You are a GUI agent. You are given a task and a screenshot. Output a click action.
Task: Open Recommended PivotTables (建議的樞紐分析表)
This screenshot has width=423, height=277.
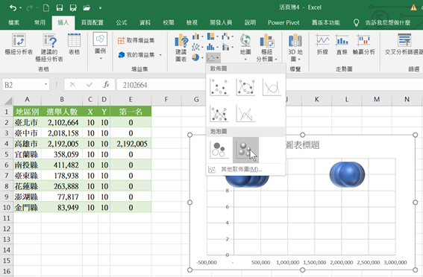tap(49, 48)
